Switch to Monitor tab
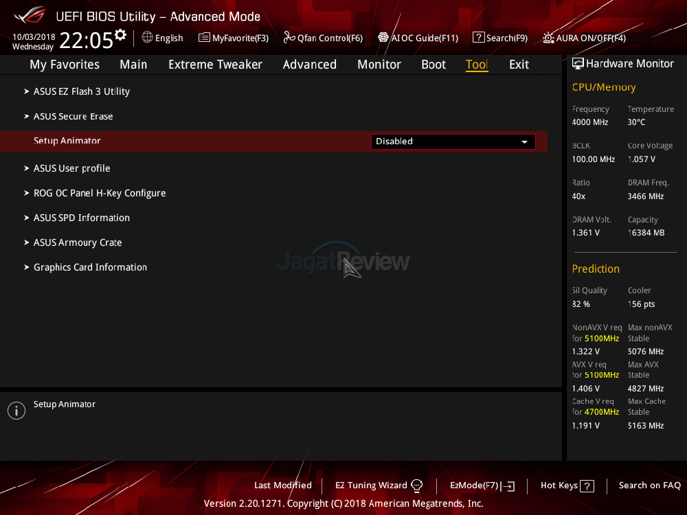This screenshot has height=515, width=687. tap(379, 65)
